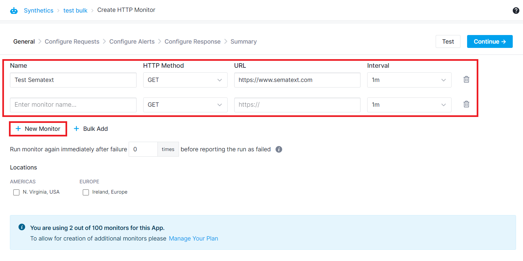Click the failure retry info icon

279,149
